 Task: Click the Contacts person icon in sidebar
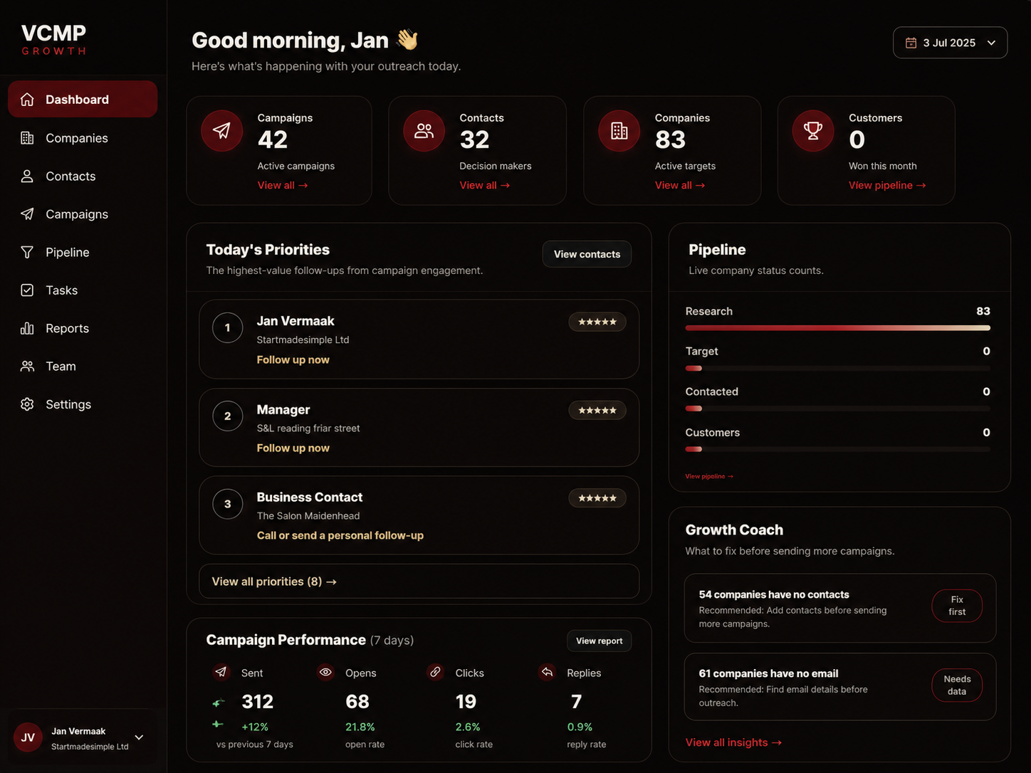tap(27, 176)
